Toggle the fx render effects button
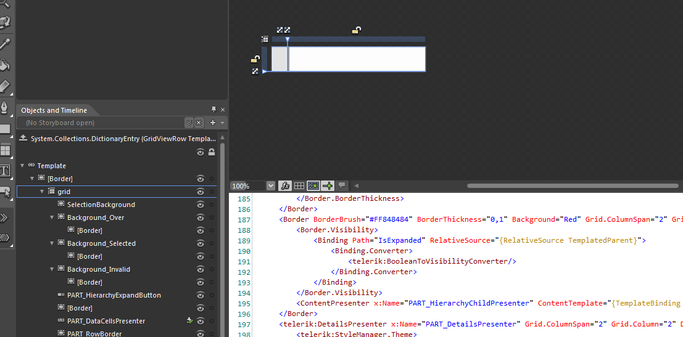This screenshot has height=337, width=683. (284, 185)
